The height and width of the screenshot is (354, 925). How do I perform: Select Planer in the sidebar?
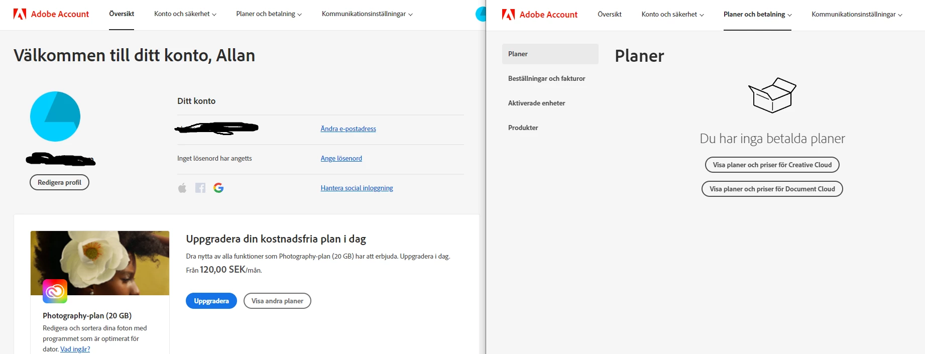(550, 54)
